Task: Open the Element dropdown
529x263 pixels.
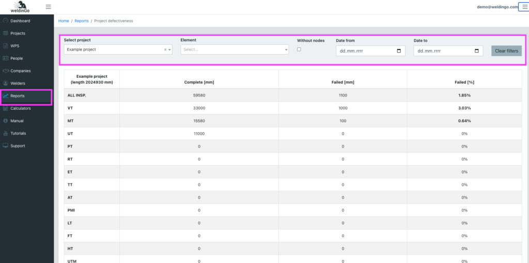Action: [234, 50]
